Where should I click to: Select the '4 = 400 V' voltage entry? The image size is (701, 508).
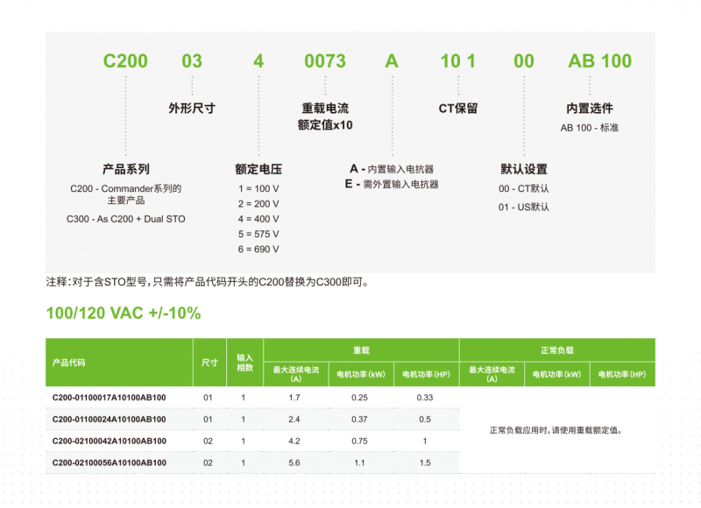coord(258,219)
